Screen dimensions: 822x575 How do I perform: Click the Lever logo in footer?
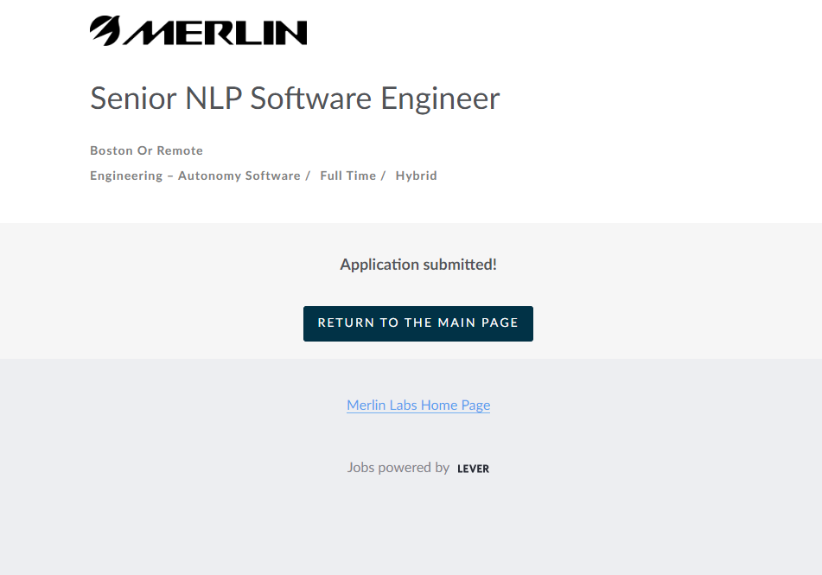pyautogui.click(x=473, y=469)
